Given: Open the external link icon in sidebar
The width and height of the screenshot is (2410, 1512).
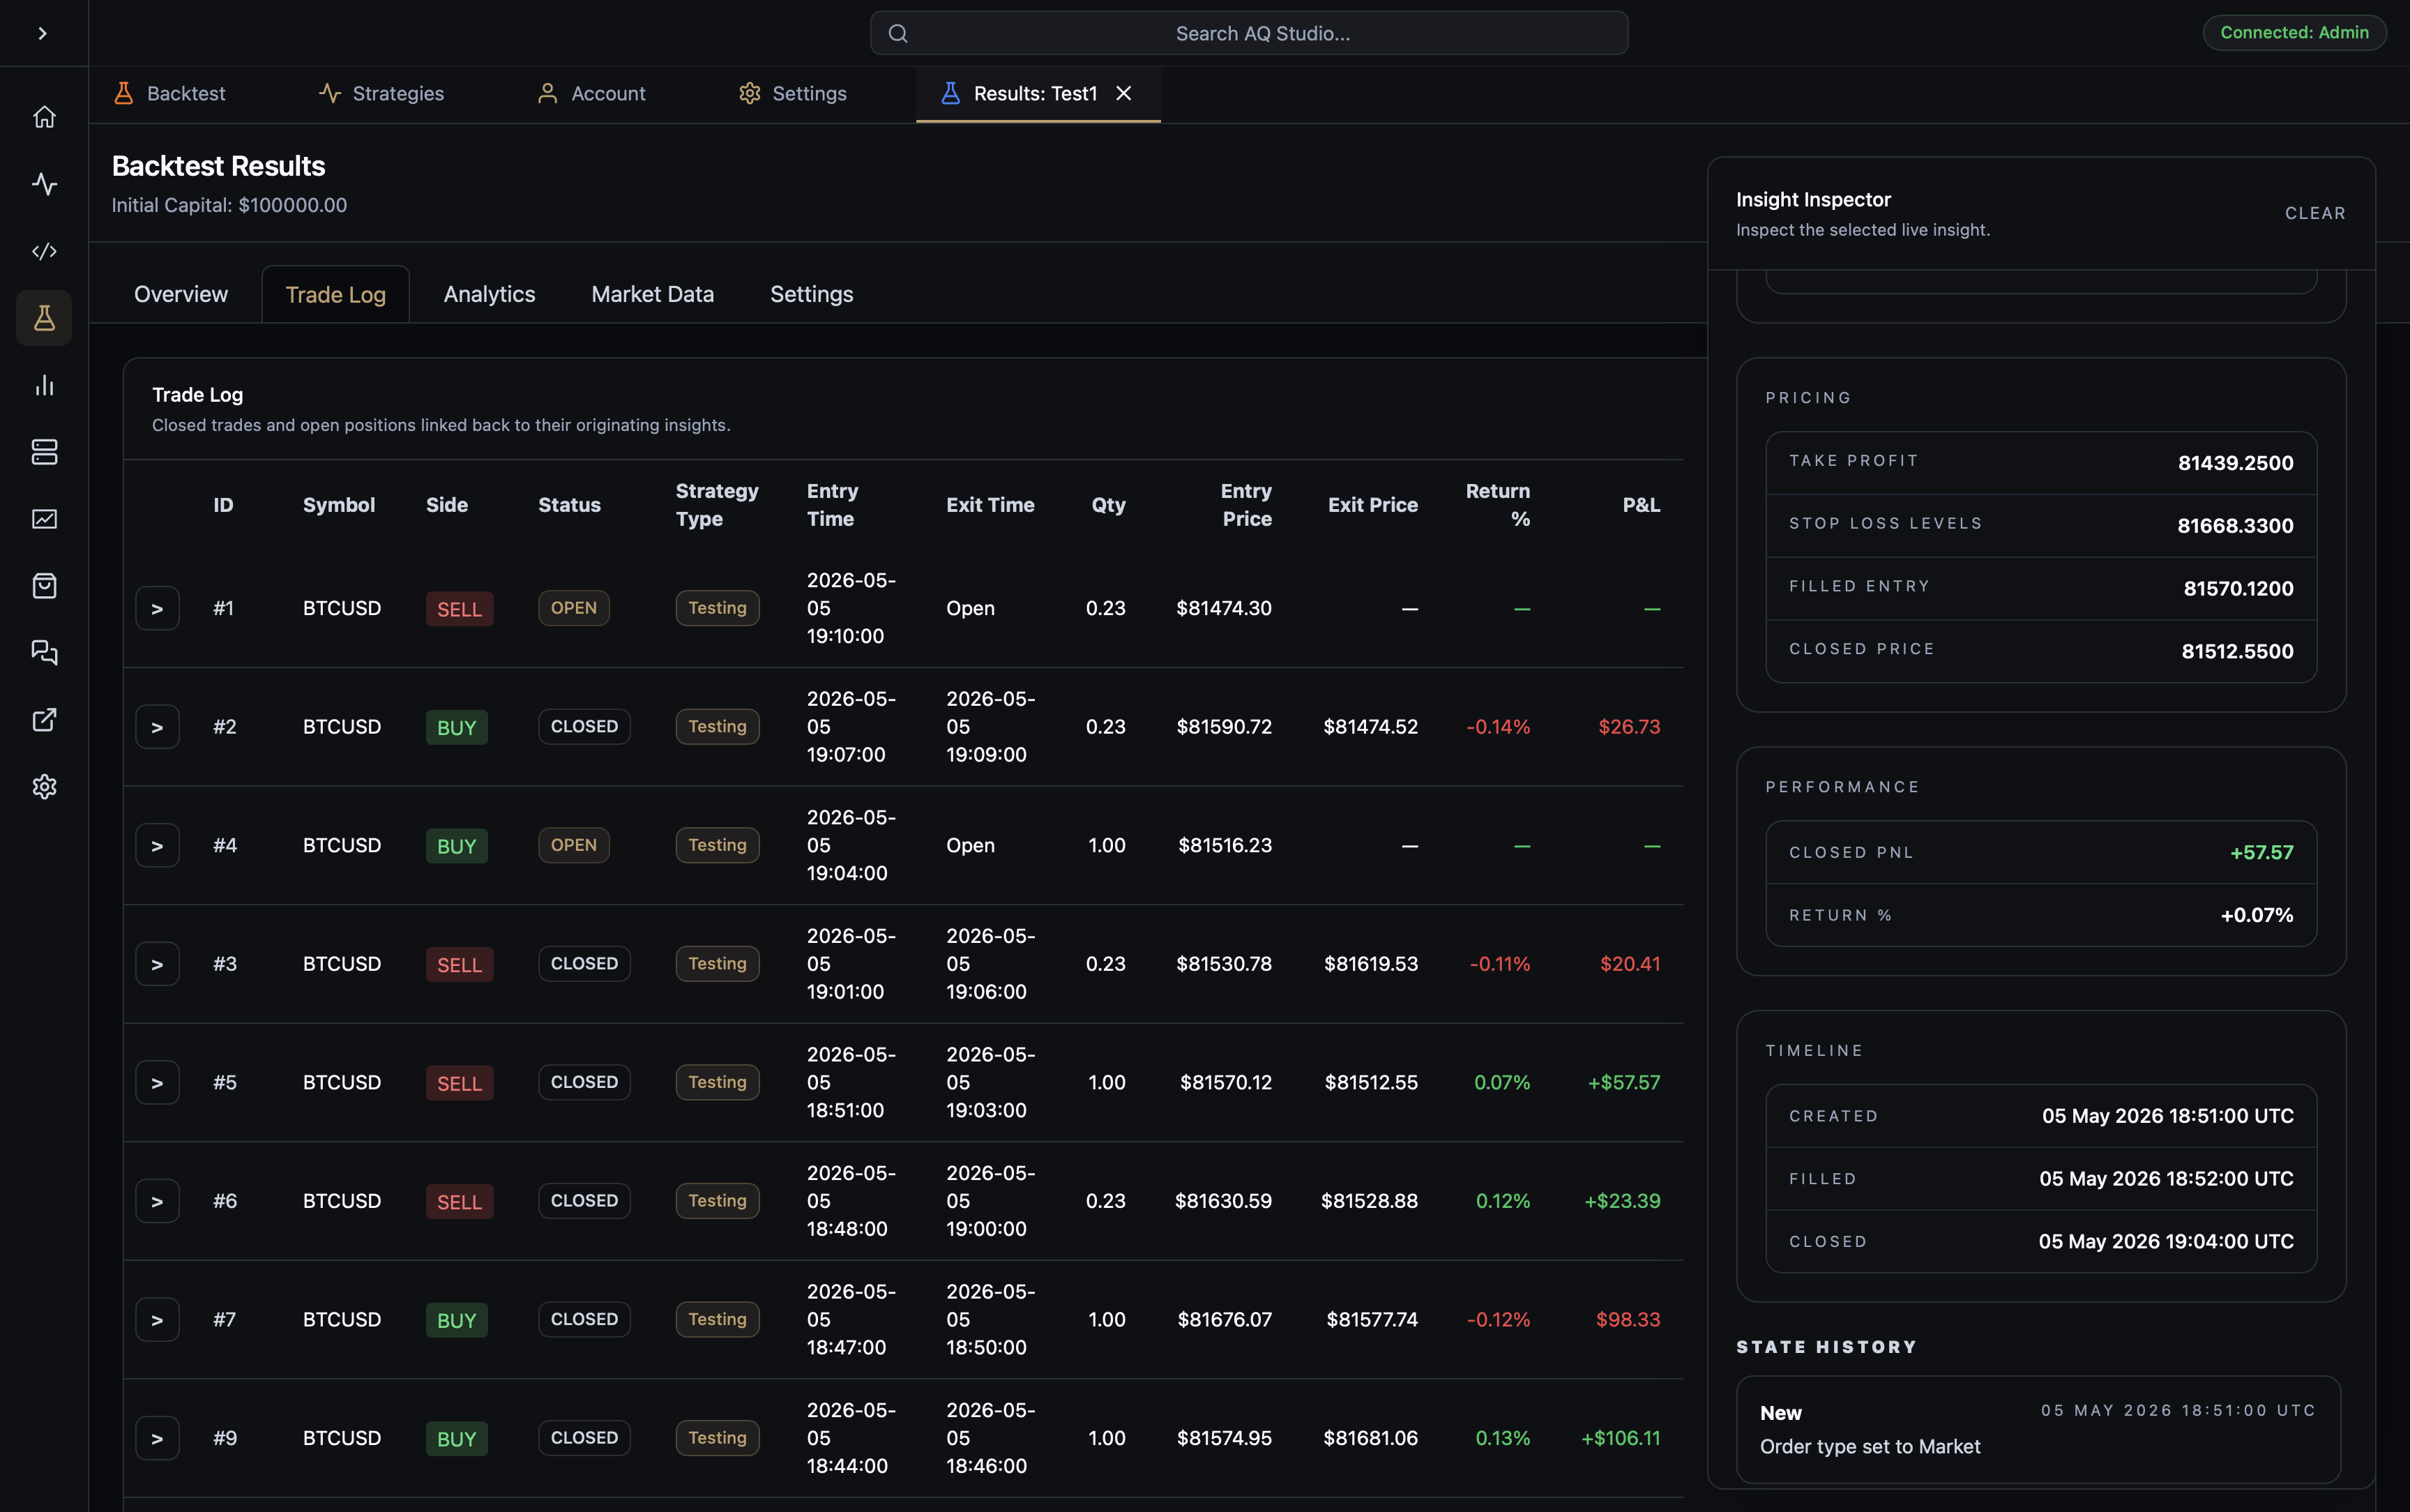Looking at the screenshot, I should [44, 720].
